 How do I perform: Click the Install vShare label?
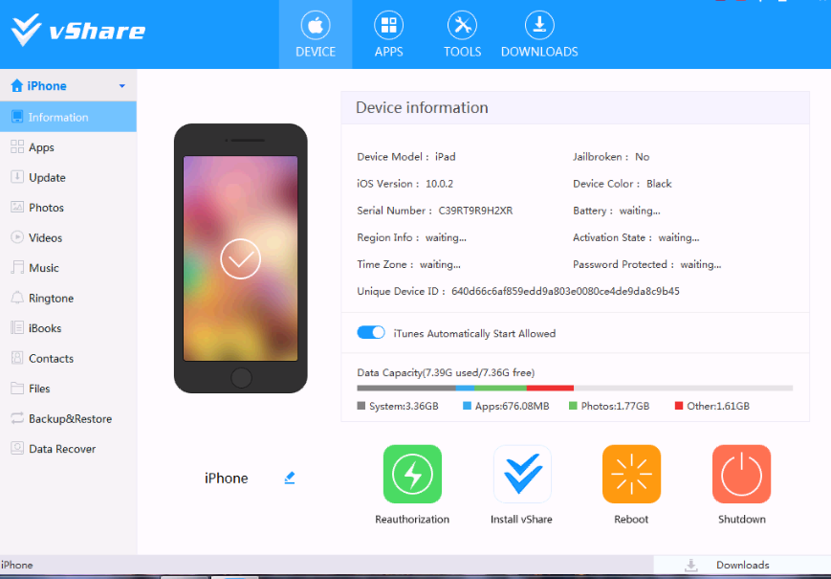[521, 520]
